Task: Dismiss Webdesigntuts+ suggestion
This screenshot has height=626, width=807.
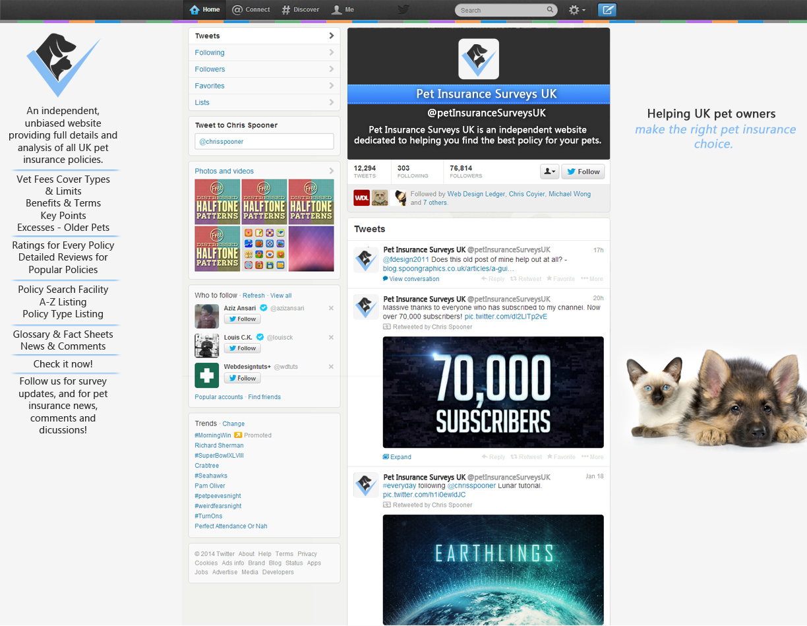Action: tap(331, 366)
